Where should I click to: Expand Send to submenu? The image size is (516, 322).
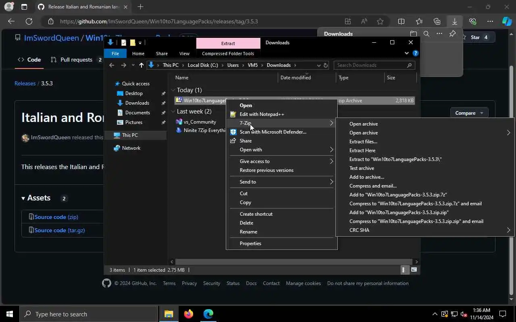331,182
